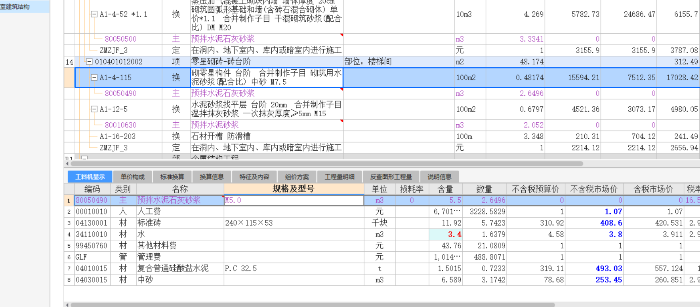Switch to the 工料机显示 tab
Image resolution: width=700 pixels, height=307 pixels.
point(90,177)
